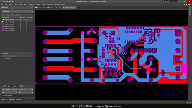This screenshot has width=192, height=108.
Task: Open the Tables menu
Action: tap(38, 4)
